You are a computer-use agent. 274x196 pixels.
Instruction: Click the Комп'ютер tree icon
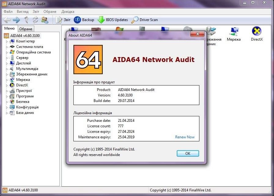12,41
